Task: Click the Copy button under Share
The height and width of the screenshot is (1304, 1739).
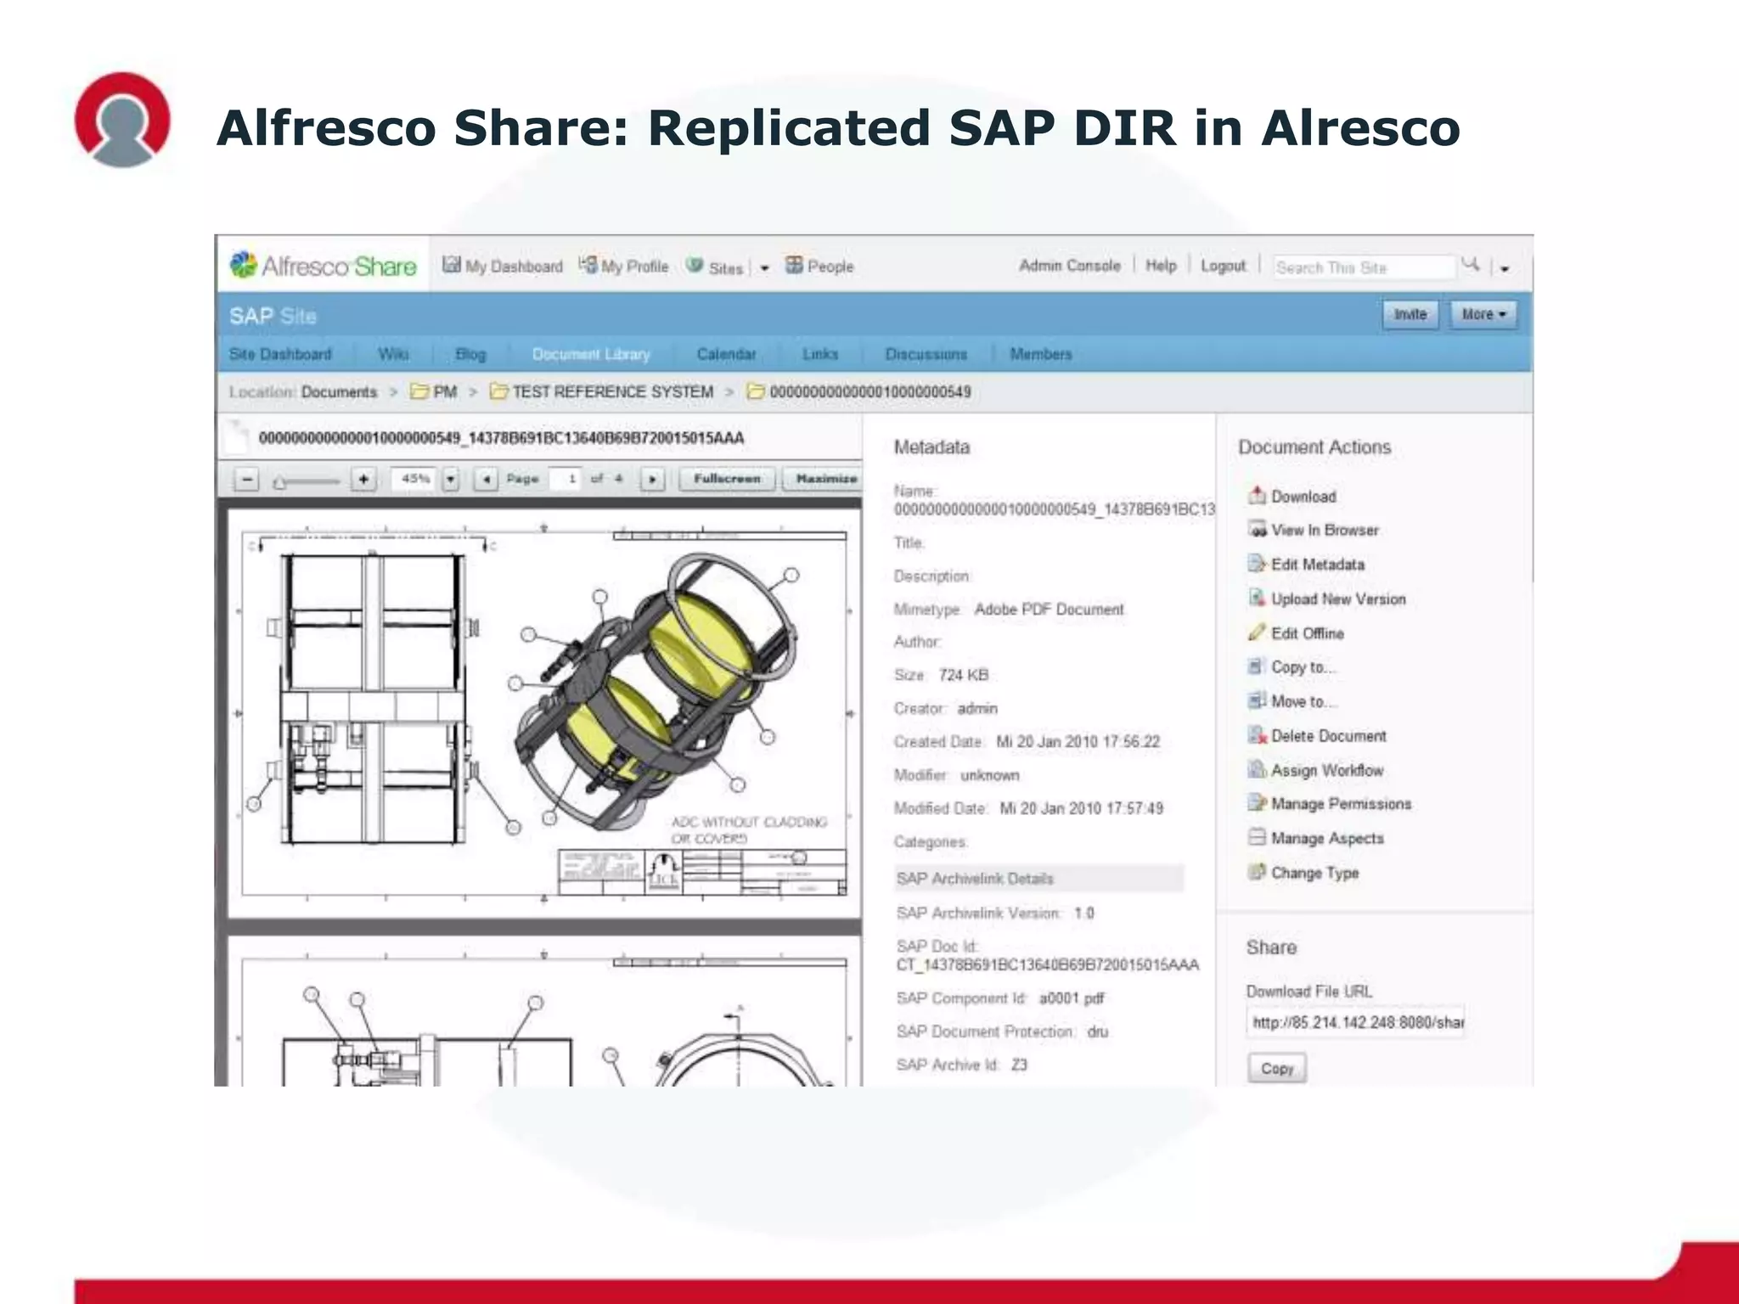Action: click(x=1277, y=1068)
